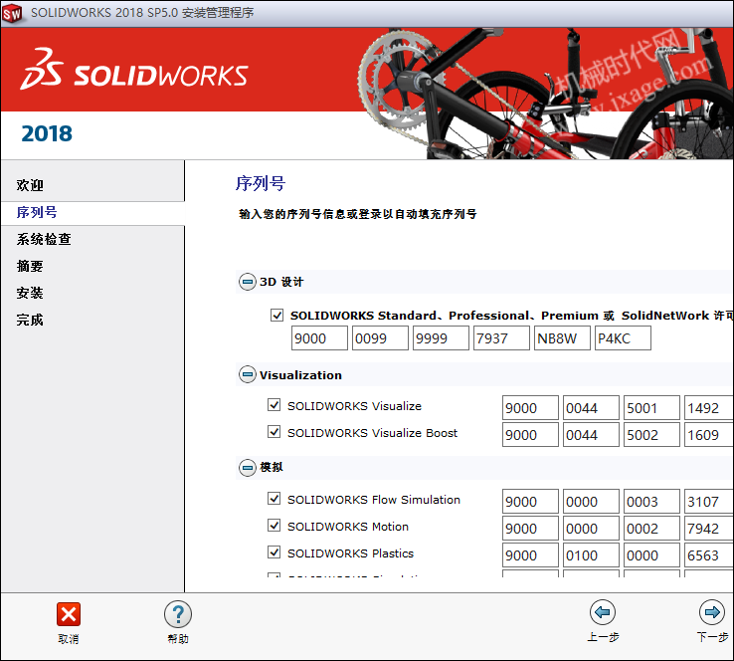Click the first 3D design serial field 9000
Image resolution: width=734 pixels, height=661 pixels.
click(319, 338)
